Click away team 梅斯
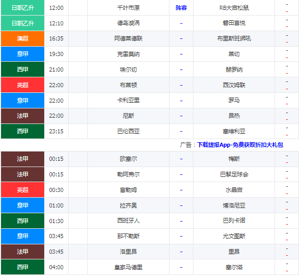Viewport: 299px width, 276px height. click(x=234, y=159)
